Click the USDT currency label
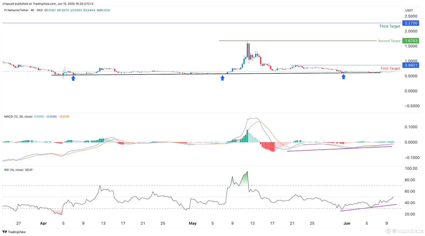Viewport: 425px width, 236px height. 409,10
